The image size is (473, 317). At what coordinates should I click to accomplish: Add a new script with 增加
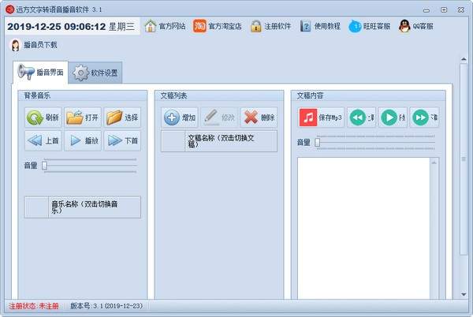[180, 118]
